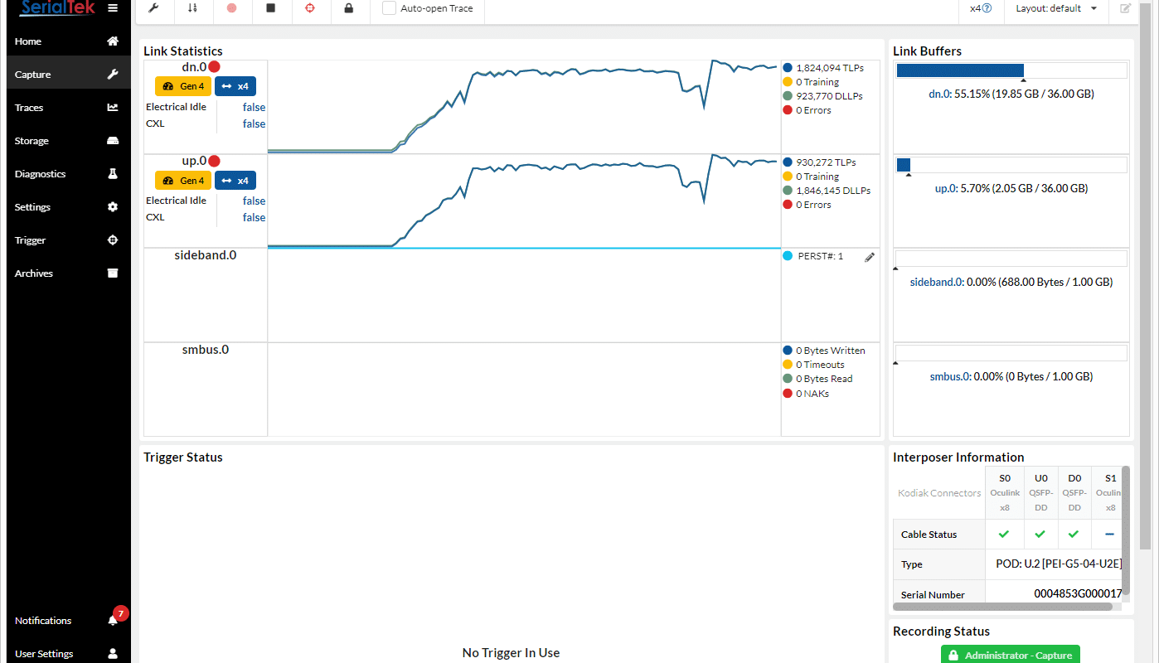Click the Serial Number value 0004853G000017

tap(1078, 594)
